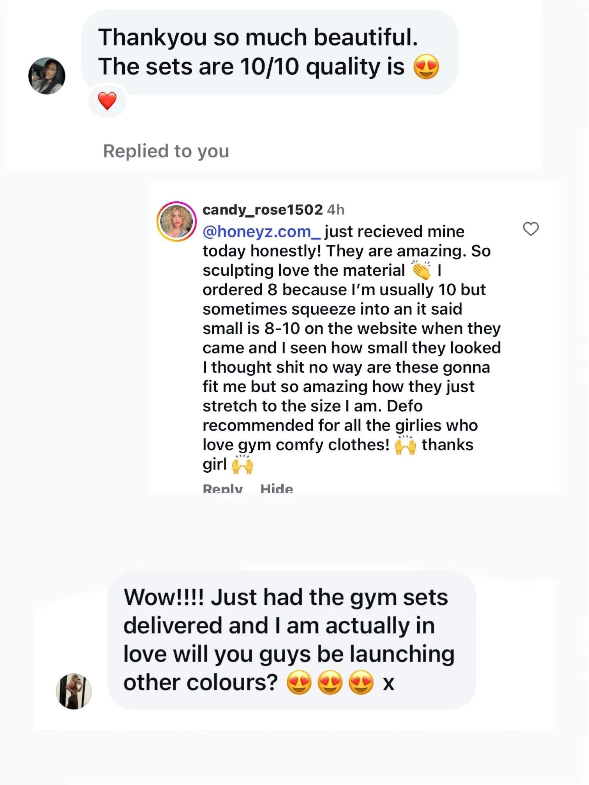Image resolution: width=589 pixels, height=785 pixels.
Task: Tap the leftmost heart-eyes emoji after "other colours?"
Action: 299,683
